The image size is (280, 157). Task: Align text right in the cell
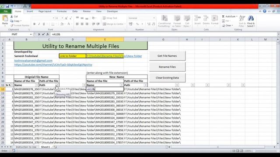pyautogui.click(x=87, y=24)
